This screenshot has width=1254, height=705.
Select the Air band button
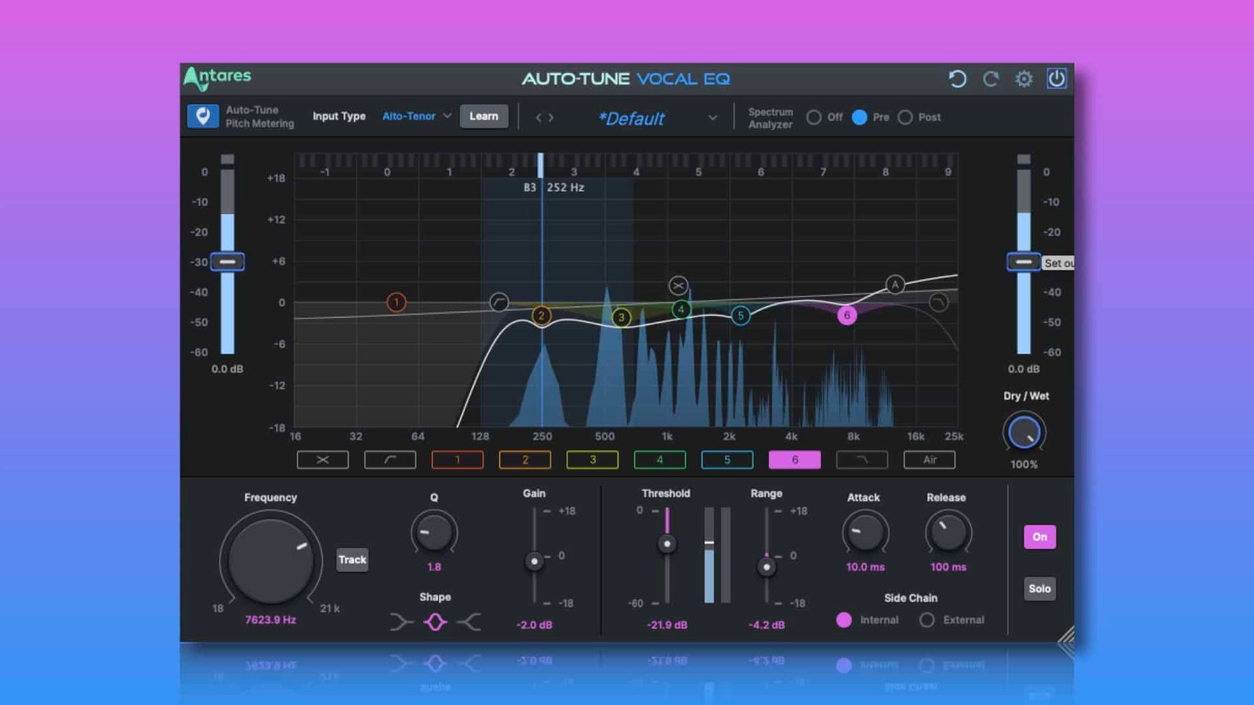[x=930, y=460]
